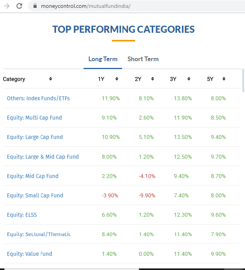Sort table by Category column arrows
Screen dimensions: 245x270
tap(50, 79)
